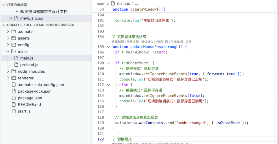Viewport: 277px width, 144px height.
Task: Click the main breadcrumb segment
Action: pos(101,3)
